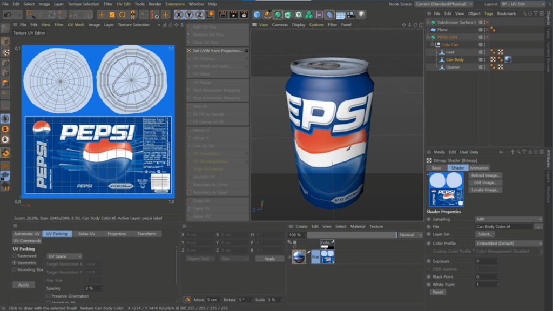
Task: Click the filter funnel icon in Objects manager
Action: point(536,13)
